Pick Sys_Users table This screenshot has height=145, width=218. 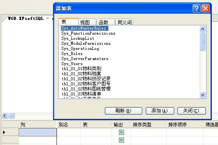point(72,64)
